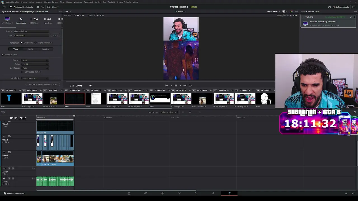Open the Linha de Tempo menu
Image resolution: width=358 pixels, height=201 pixels.
point(51,2)
